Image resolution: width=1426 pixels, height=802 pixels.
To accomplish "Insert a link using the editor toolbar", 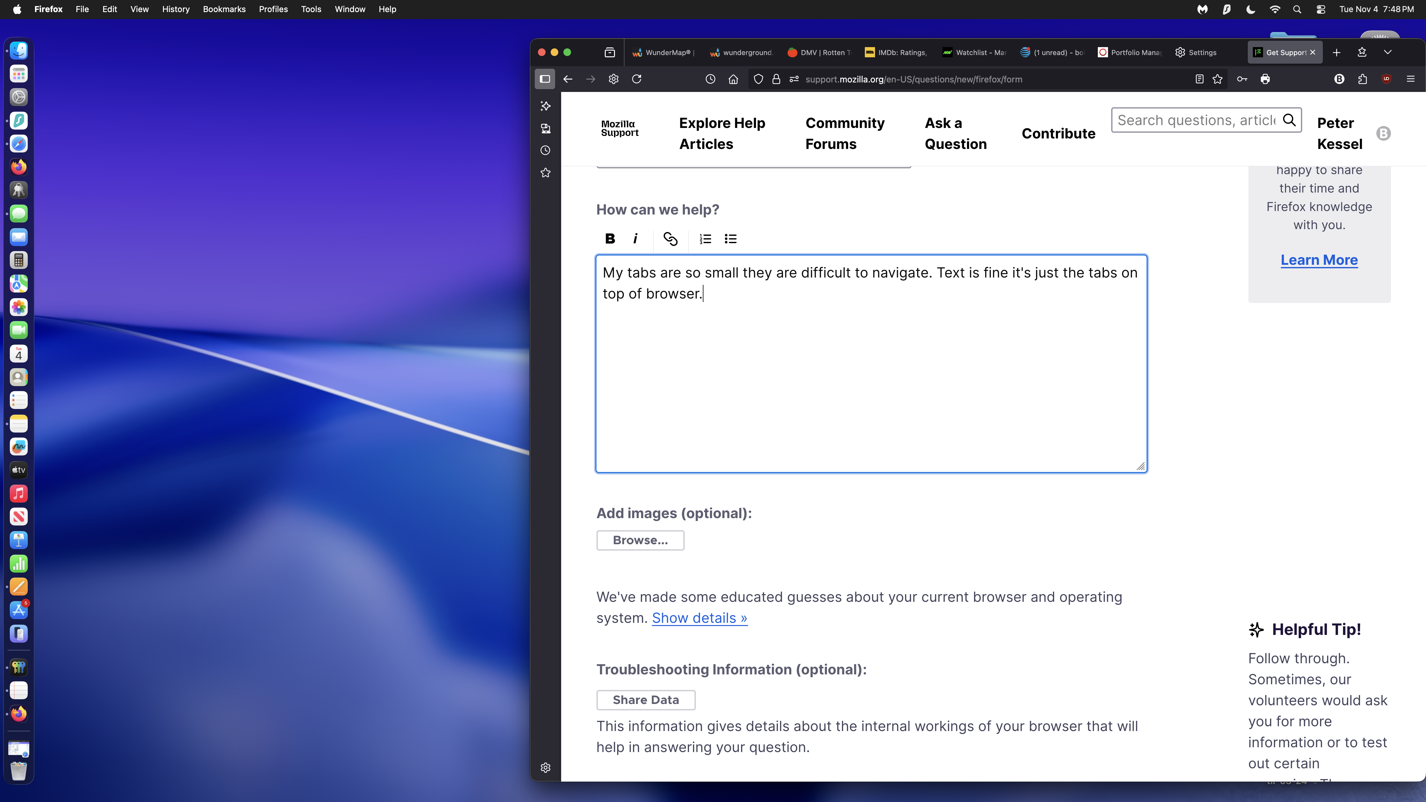I will (x=670, y=239).
